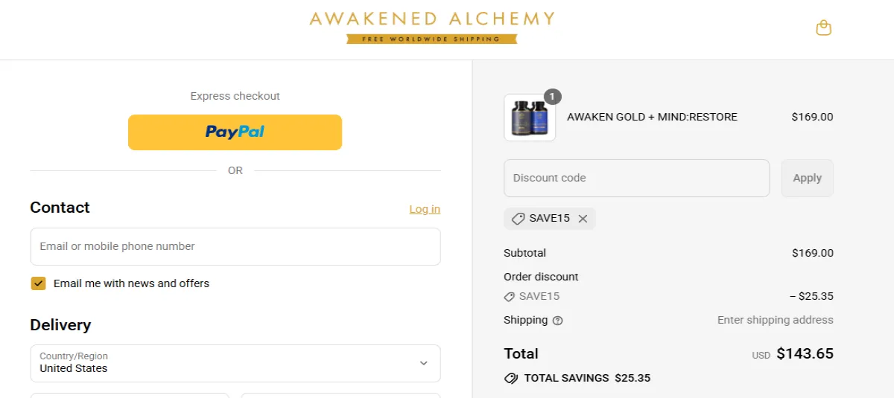Click the Log in link
Screen dimensions: 894x398
(425, 209)
